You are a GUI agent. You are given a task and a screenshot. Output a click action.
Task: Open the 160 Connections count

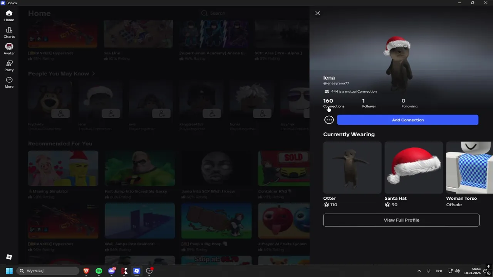[334, 103]
